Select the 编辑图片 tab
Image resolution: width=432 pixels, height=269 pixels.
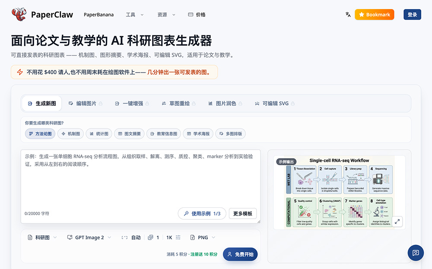point(86,103)
